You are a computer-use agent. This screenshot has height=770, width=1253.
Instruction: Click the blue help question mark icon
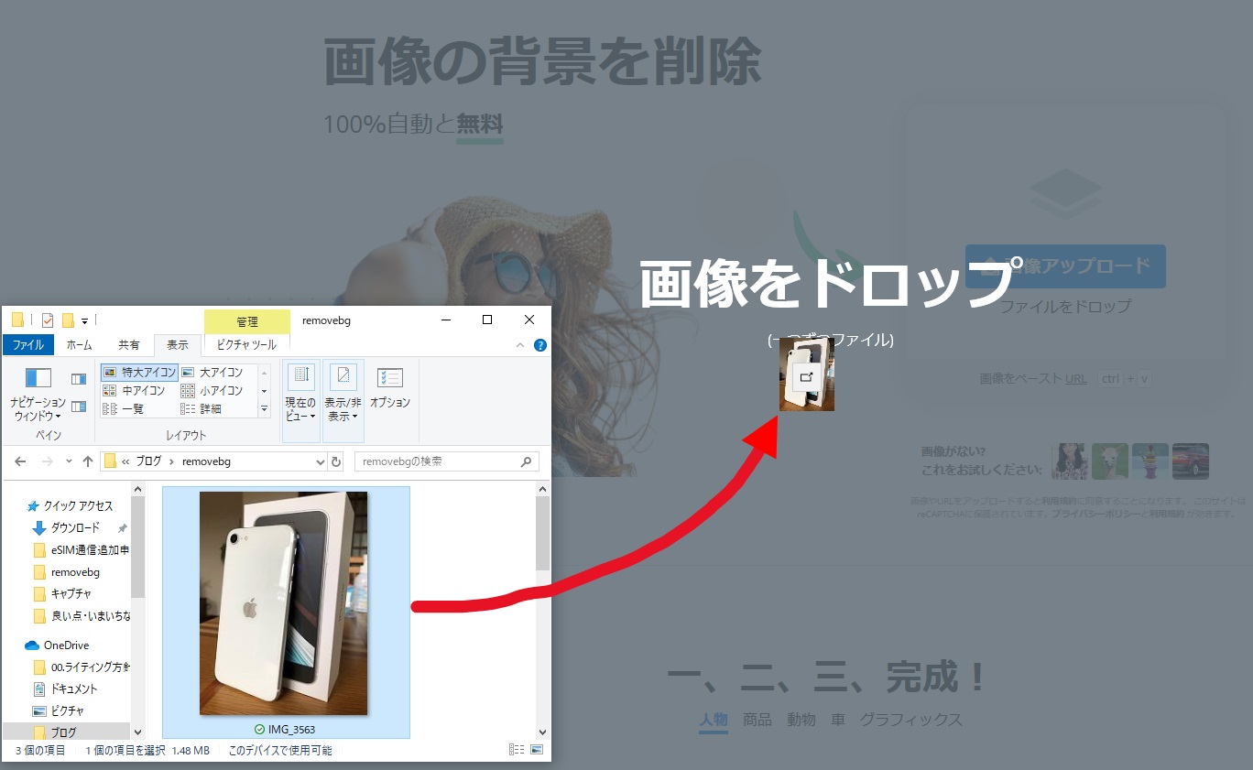click(539, 345)
